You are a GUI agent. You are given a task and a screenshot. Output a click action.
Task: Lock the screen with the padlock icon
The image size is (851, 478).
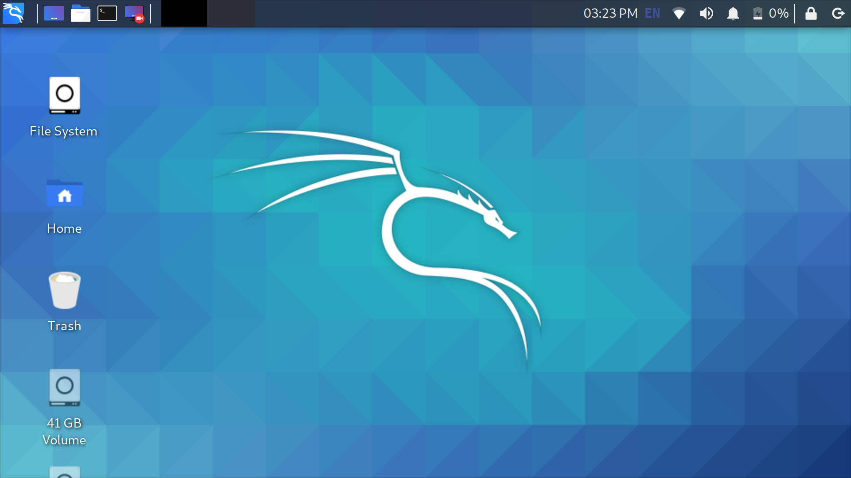(811, 13)
